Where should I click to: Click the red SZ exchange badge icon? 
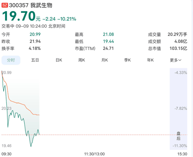tap(5, 5)
